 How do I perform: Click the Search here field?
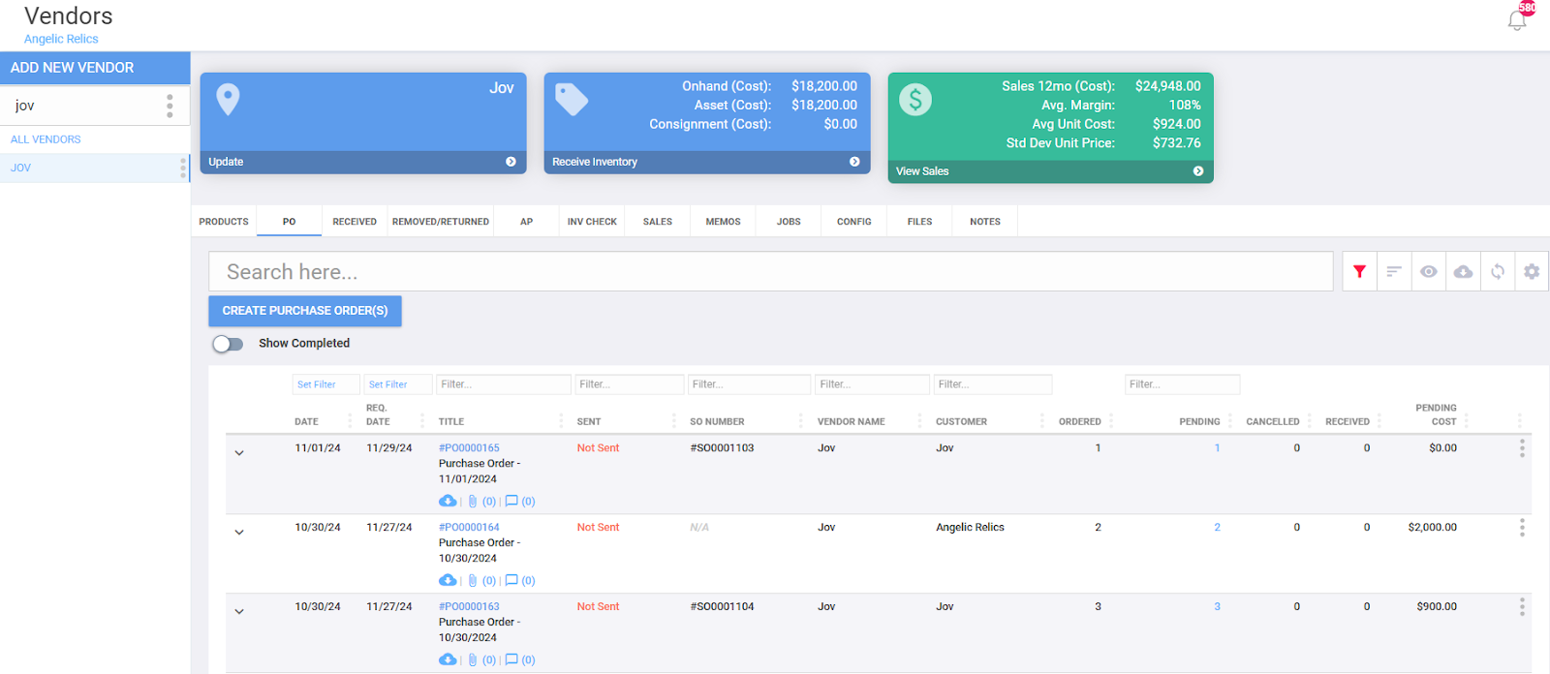(771, 272)
